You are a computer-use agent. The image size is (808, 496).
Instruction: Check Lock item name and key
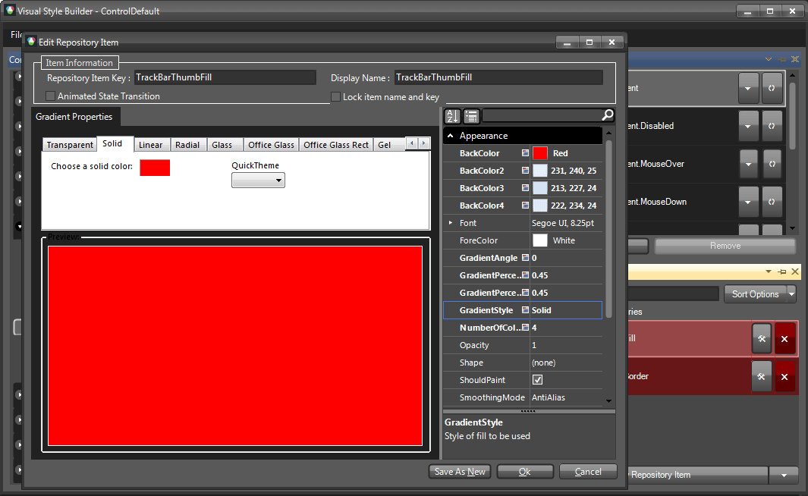[x=335, y=96]
